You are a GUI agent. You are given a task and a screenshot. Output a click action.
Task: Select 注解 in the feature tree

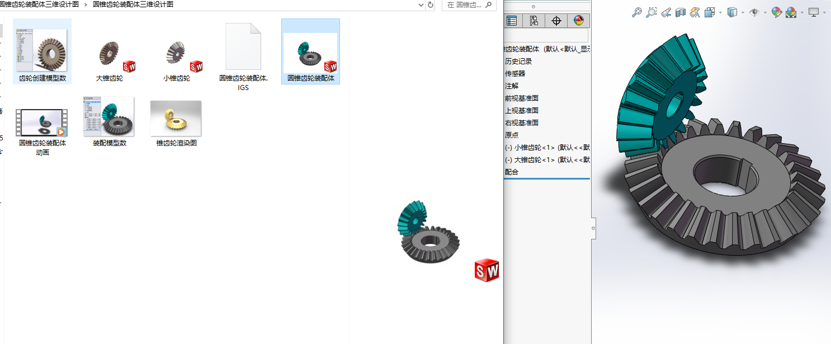click(x=512, y=86)
